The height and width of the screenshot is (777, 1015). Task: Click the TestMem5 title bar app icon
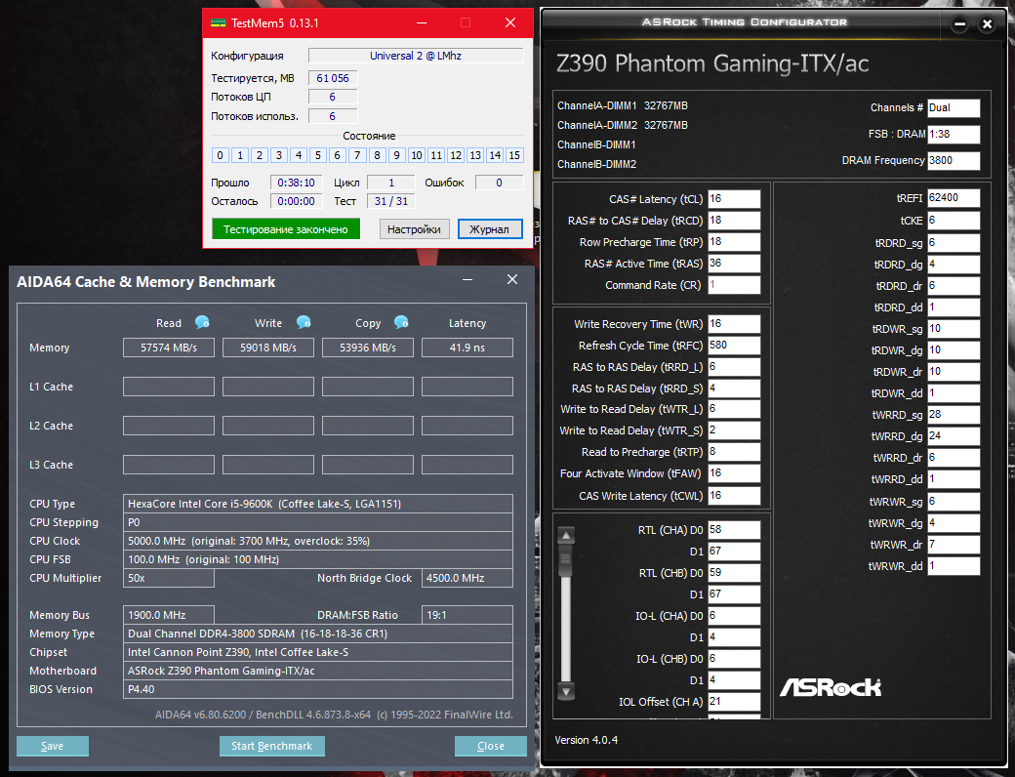[x=219, y=22]
